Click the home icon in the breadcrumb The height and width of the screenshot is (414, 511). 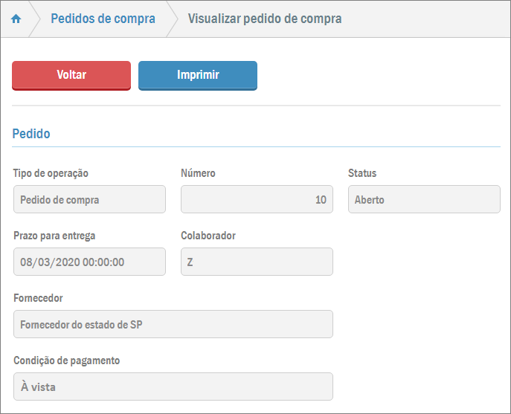pyautogui.click(x=16, y=19)
